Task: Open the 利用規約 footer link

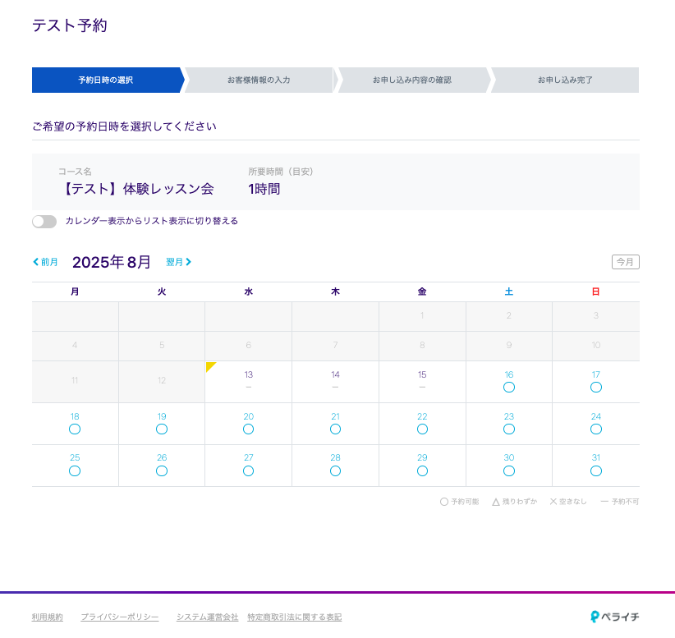Action: 47,617
